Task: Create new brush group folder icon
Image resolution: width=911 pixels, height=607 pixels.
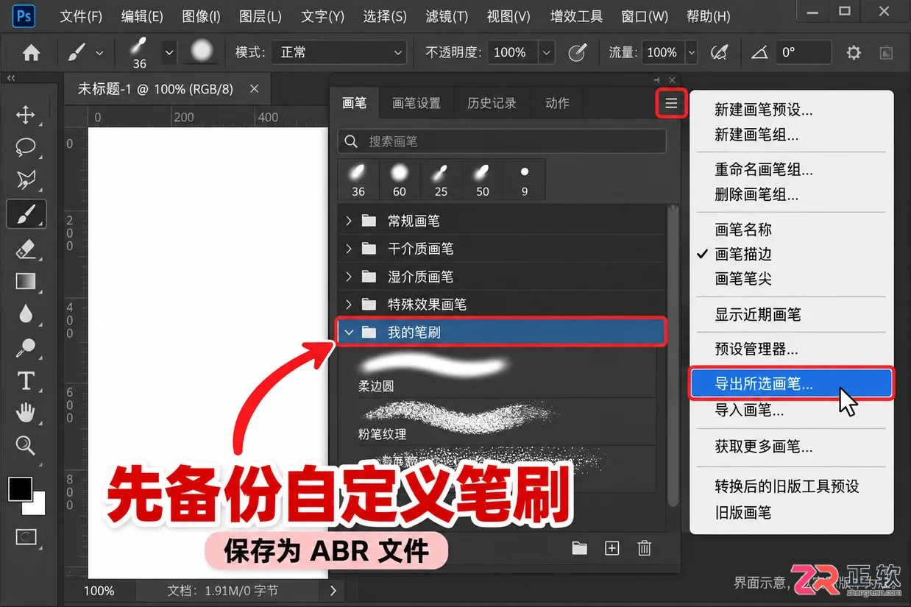Action: click(580, 548)
